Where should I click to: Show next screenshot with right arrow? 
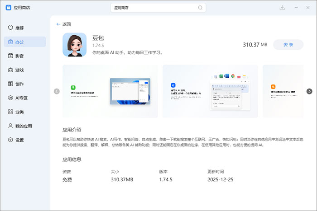[x=309, y=91]
